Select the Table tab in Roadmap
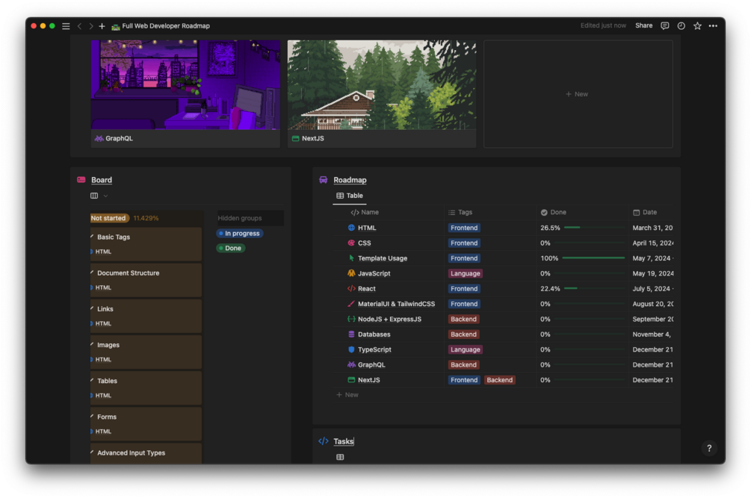This screenshot has width=751, height=498. coord(350,196)
